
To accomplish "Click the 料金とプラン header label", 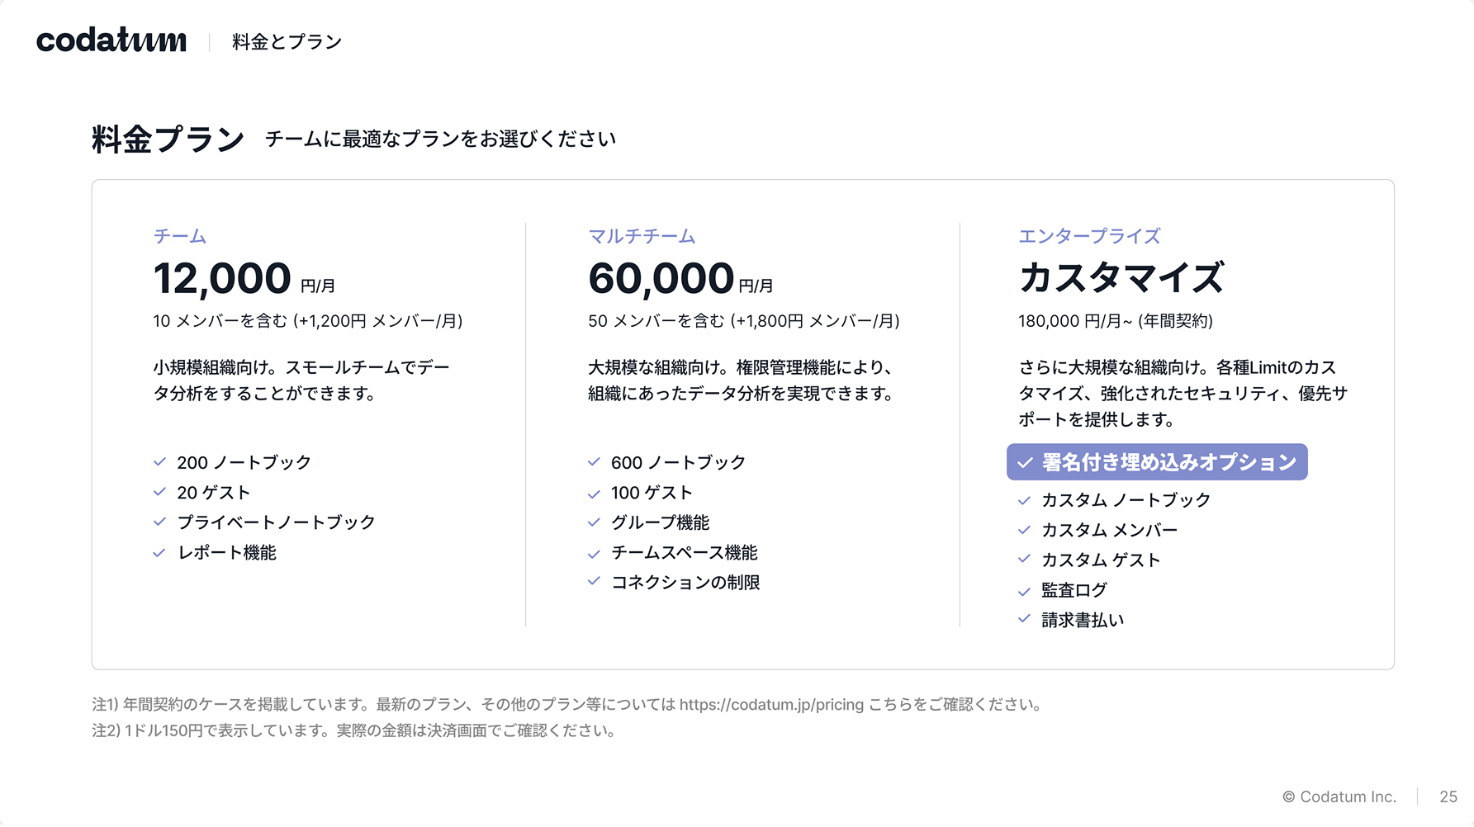I will tap(287, 42).
